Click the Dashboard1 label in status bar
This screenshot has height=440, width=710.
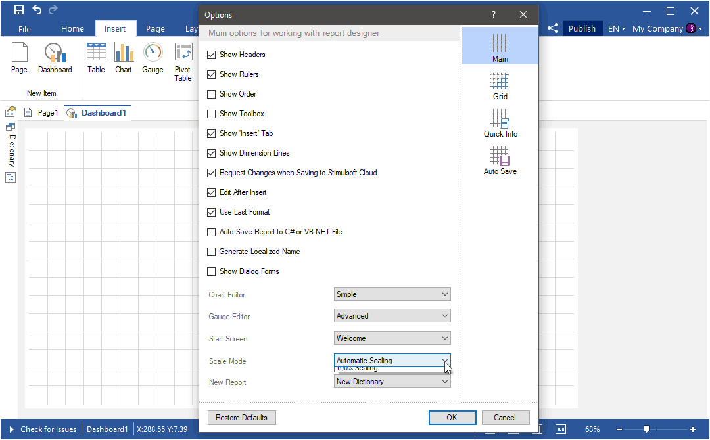click(107, 429)
